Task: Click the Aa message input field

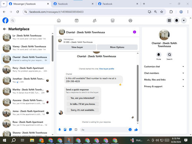Action: click(104, 130)
